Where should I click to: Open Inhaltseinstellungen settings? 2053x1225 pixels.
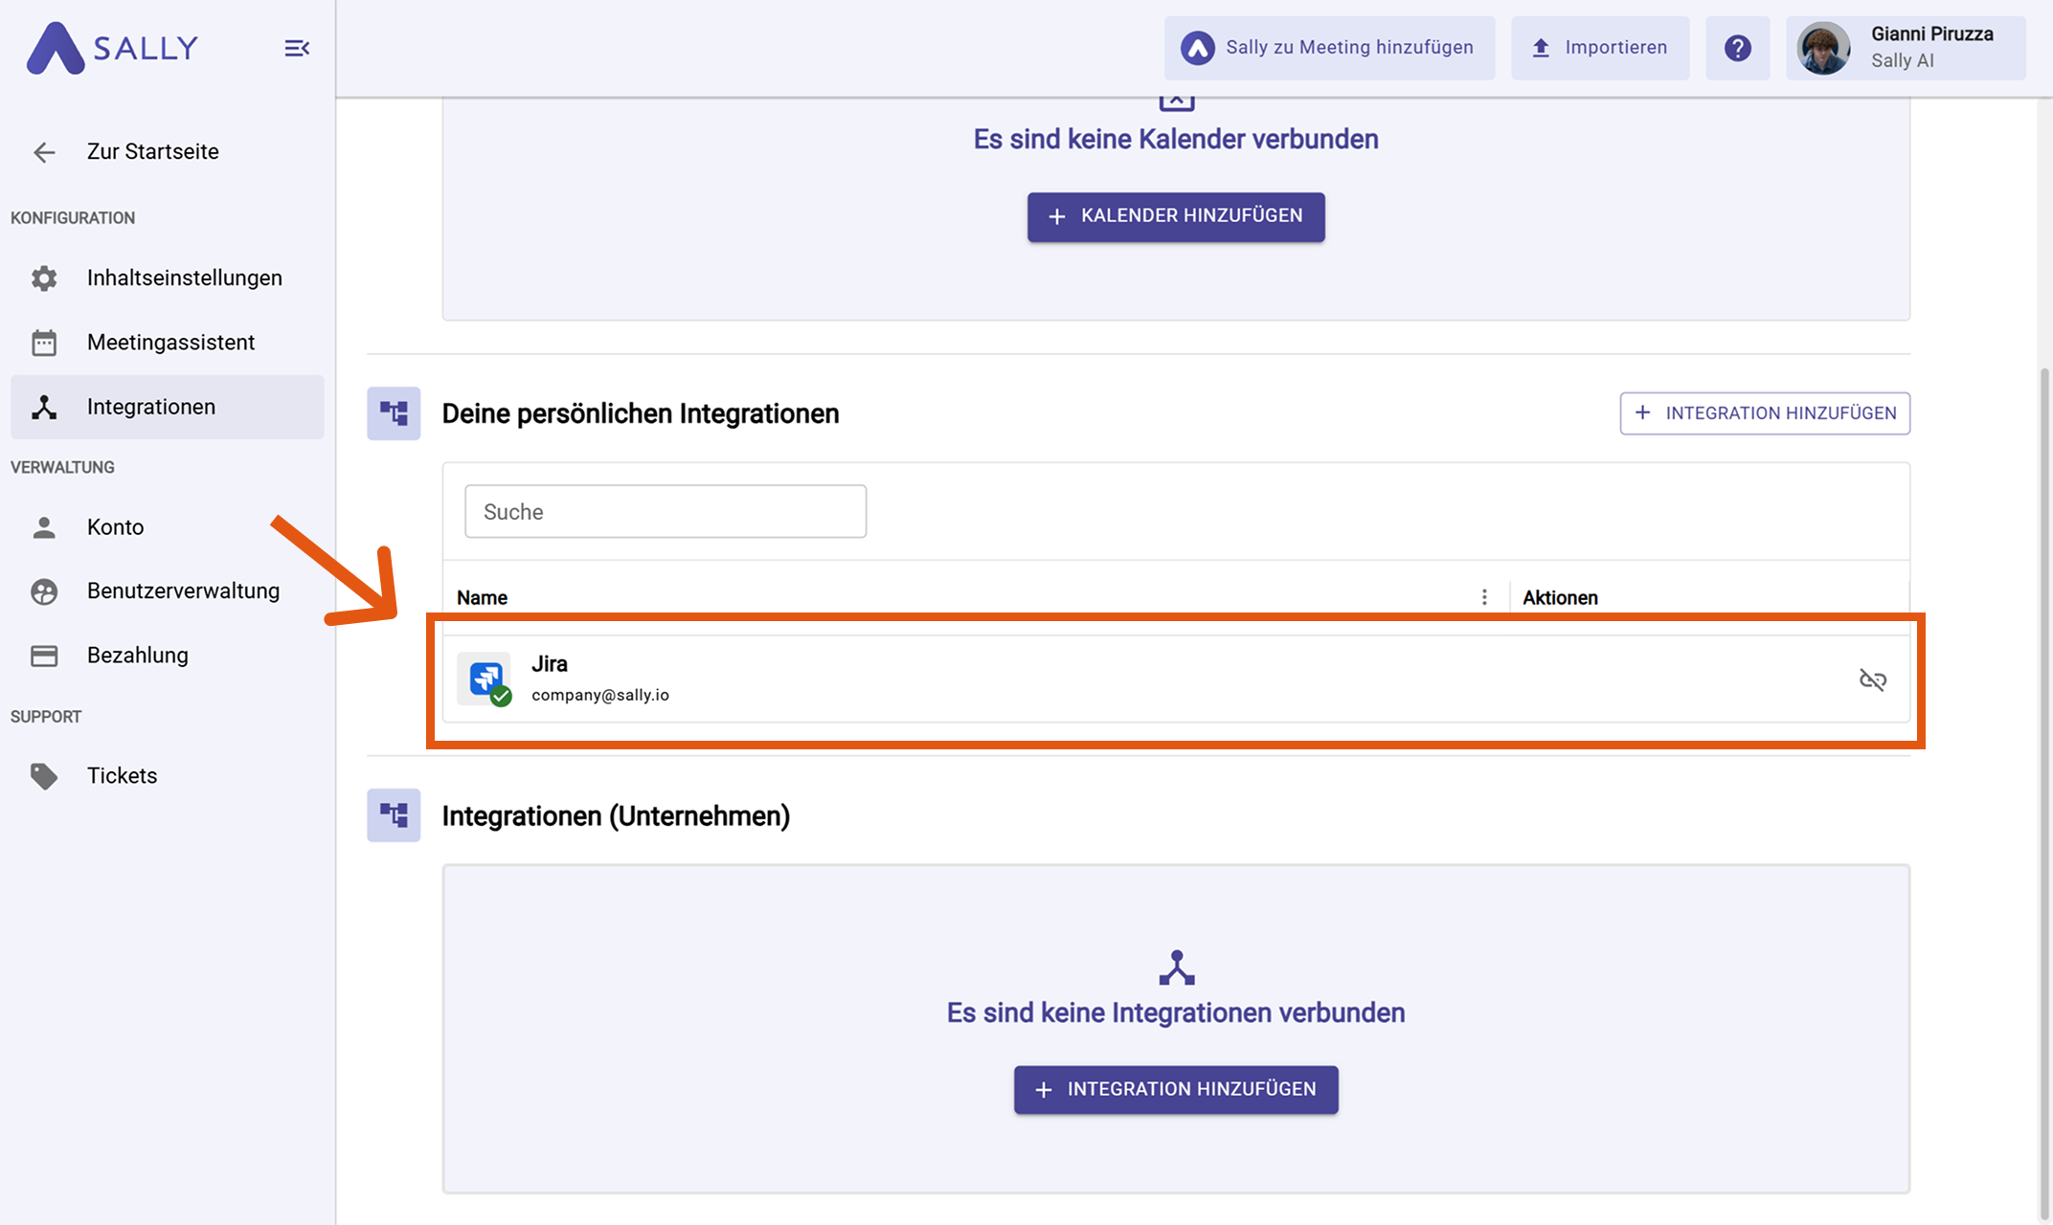coord(168,278)
